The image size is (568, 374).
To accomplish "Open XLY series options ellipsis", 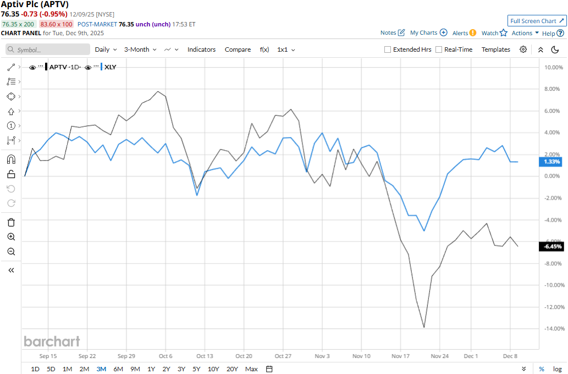I will point(96,67).
